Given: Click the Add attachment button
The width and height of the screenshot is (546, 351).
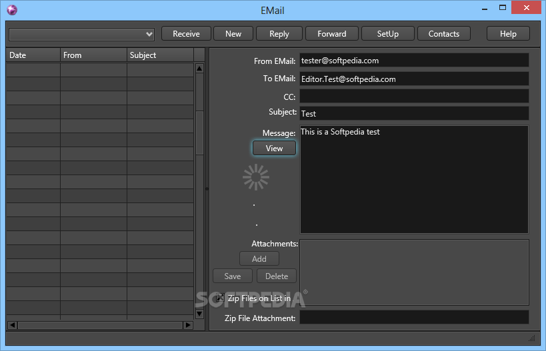Looking at the screenshot, I should tap(259, 259).
